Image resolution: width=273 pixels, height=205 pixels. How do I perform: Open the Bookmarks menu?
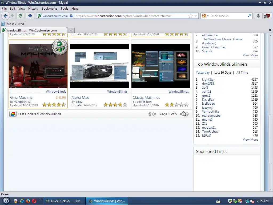[49, 9]
